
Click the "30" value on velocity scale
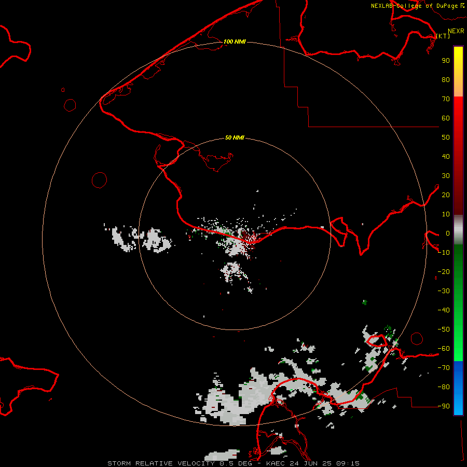tap(446, 176)
